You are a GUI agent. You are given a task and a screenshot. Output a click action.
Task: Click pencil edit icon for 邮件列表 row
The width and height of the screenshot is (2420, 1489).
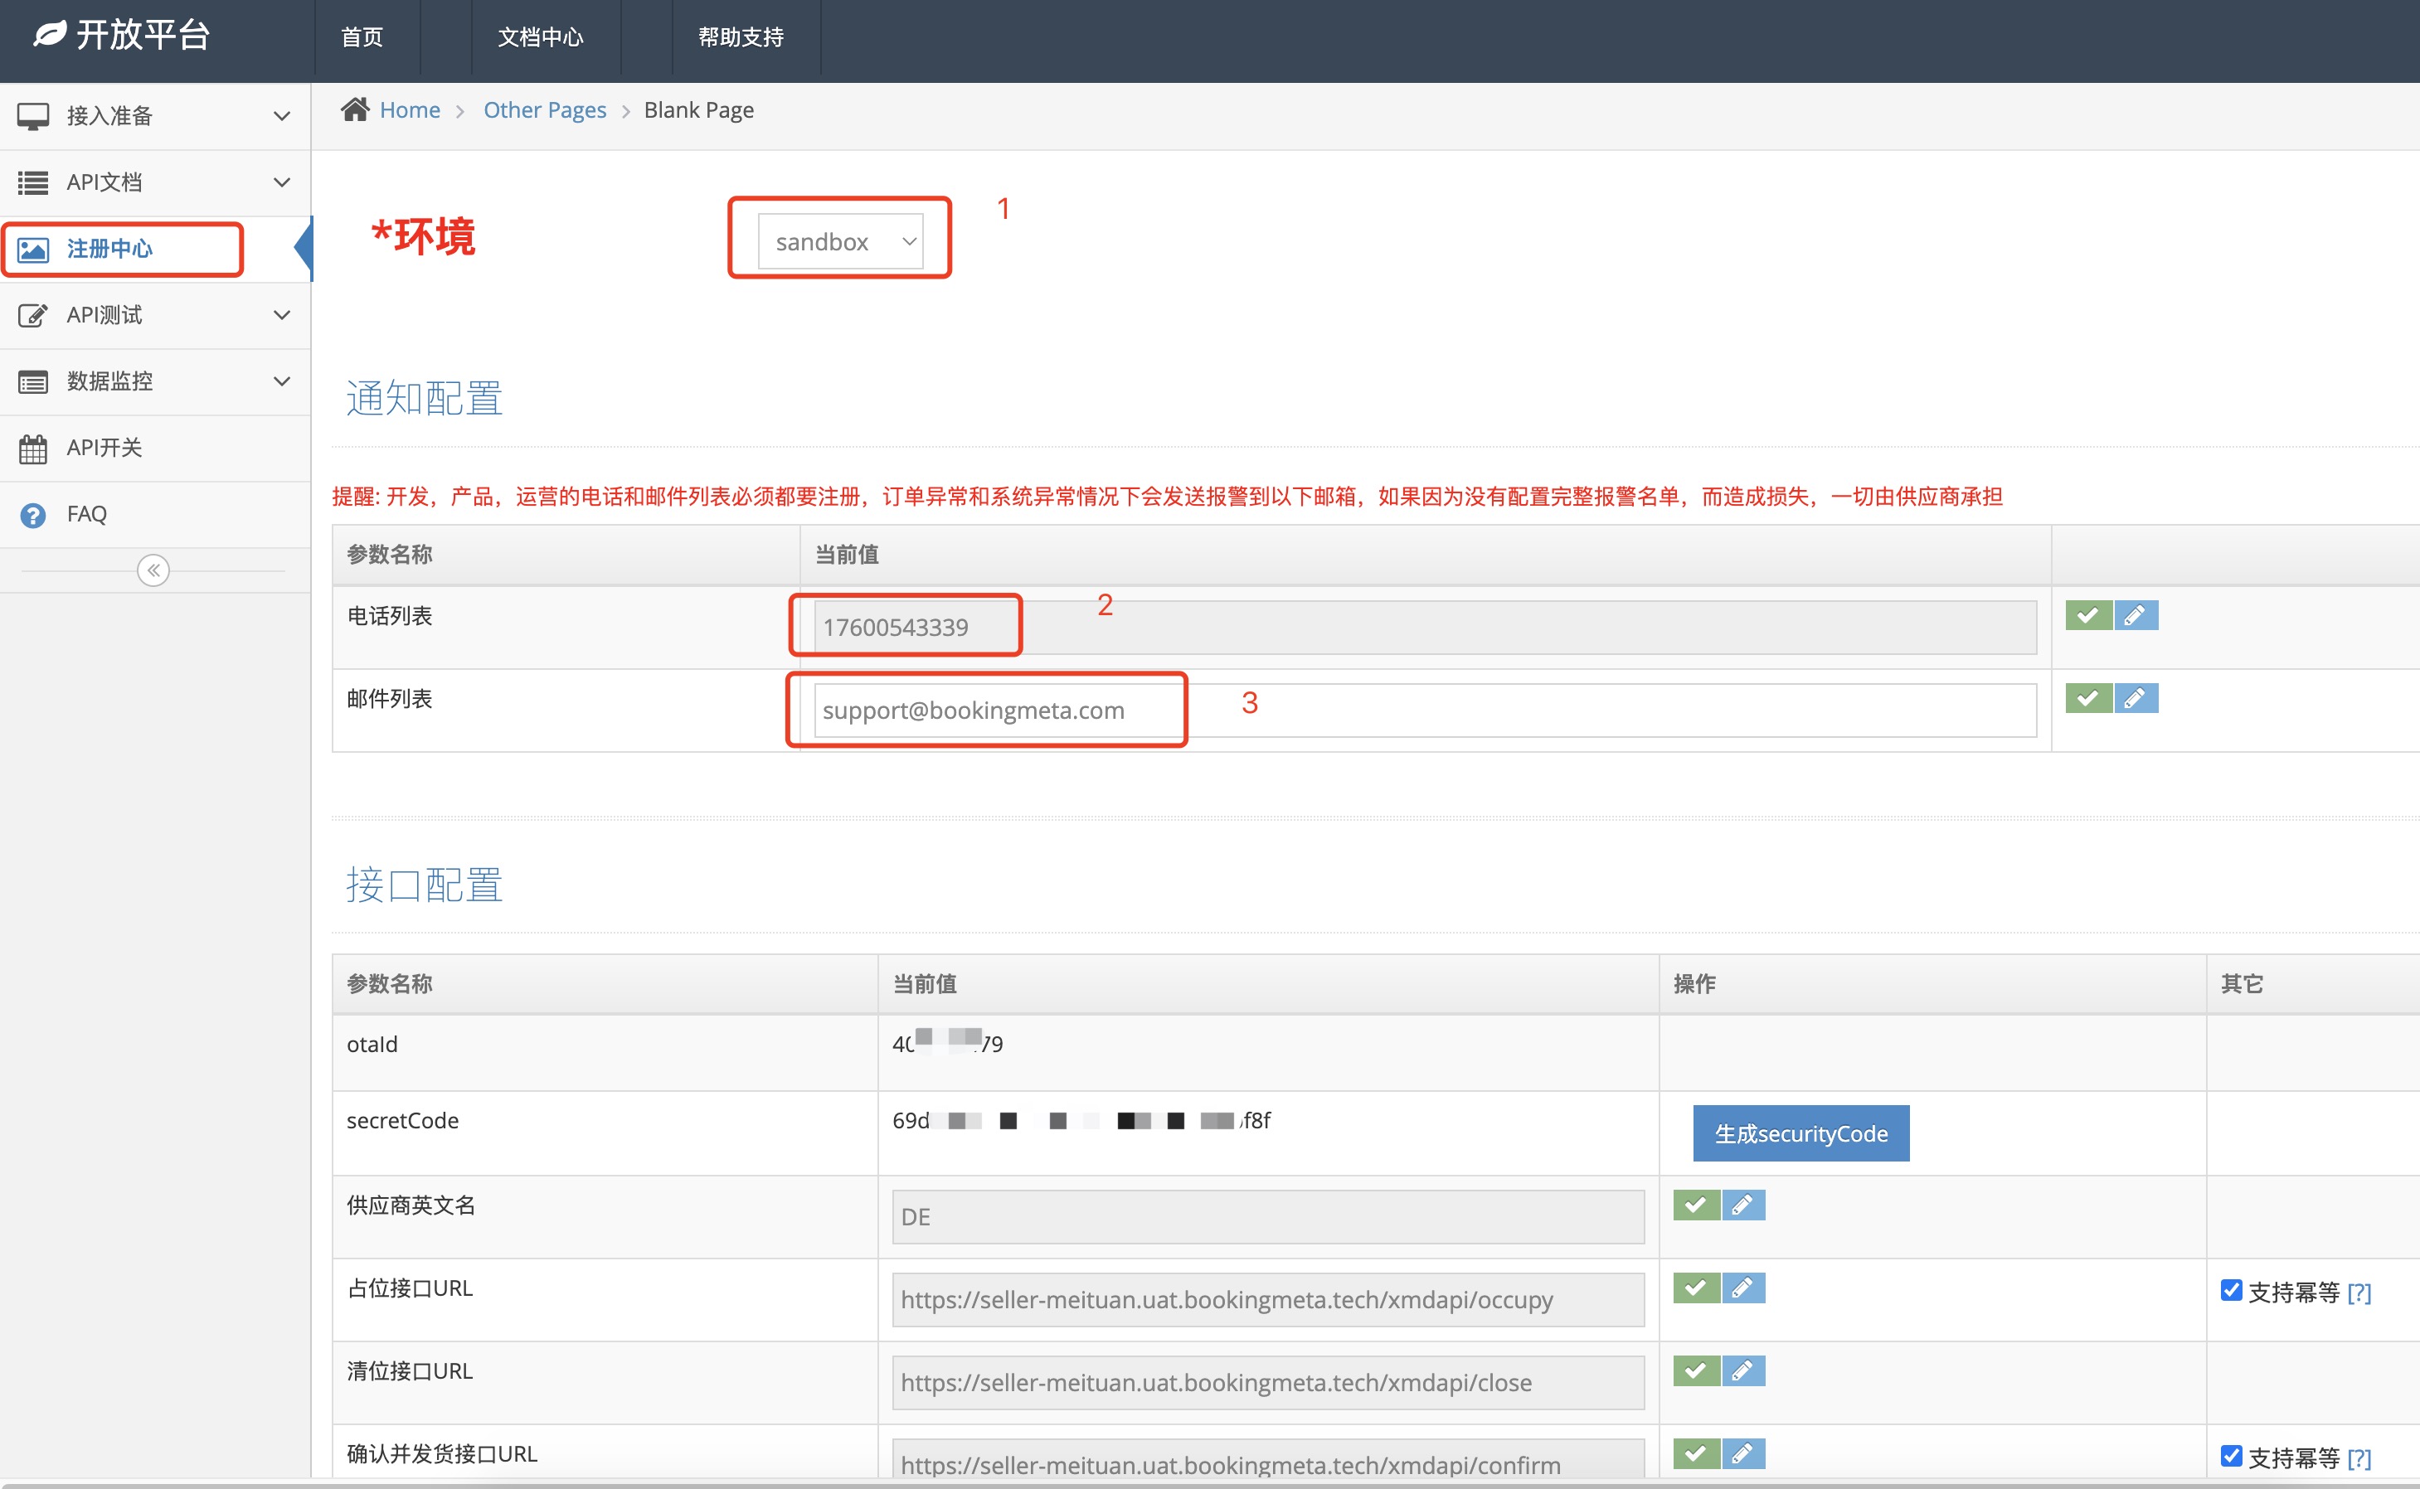[2136, 698]
